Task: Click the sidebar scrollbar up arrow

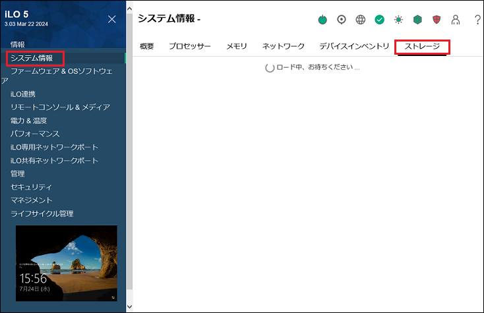Action: pyautogui.click(x=129, y=9)
